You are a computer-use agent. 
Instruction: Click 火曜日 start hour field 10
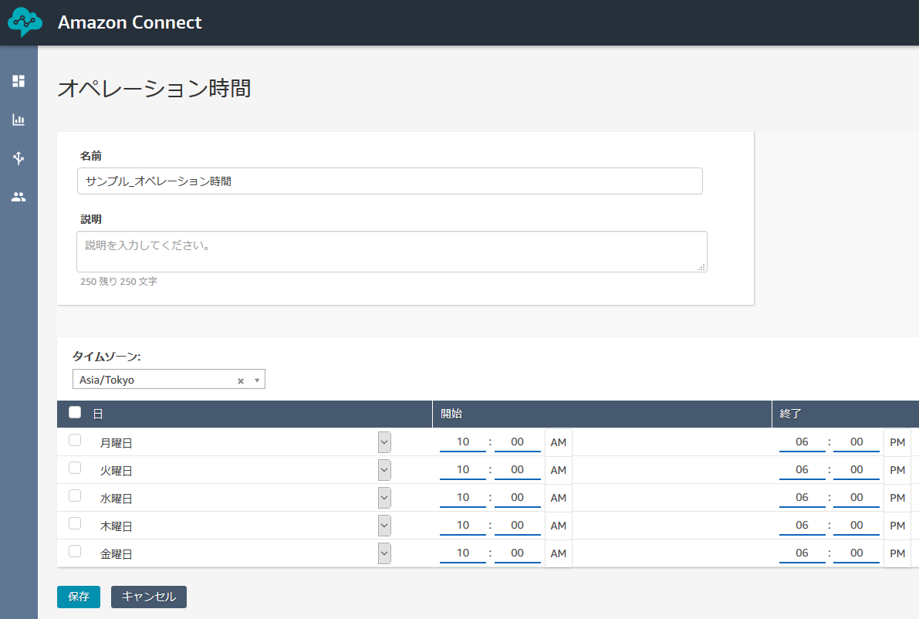pyautogui.click(x=463, y=469)
